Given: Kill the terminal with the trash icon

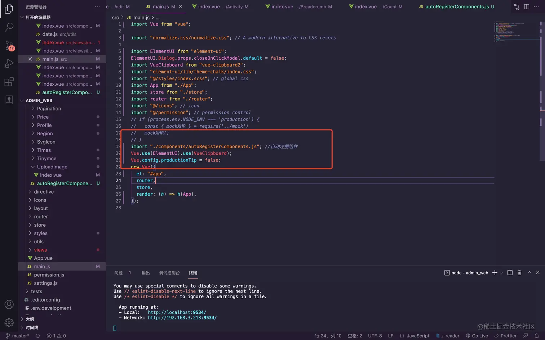Looking at the screenshot, I should [x=519, y=273].
